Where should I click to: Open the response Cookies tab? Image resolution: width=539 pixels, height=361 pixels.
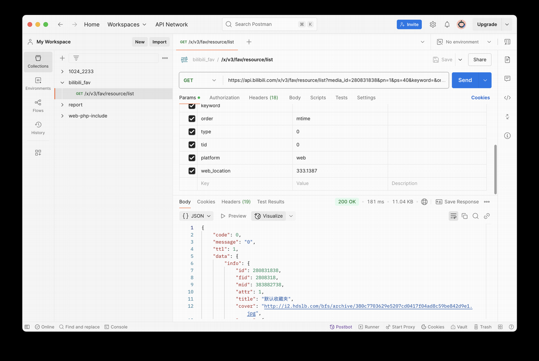click(206, 201)
